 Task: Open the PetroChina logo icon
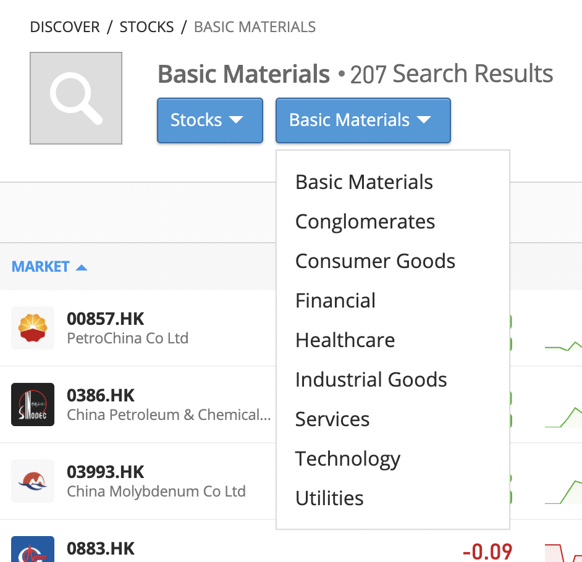click(x=33, y=328)
